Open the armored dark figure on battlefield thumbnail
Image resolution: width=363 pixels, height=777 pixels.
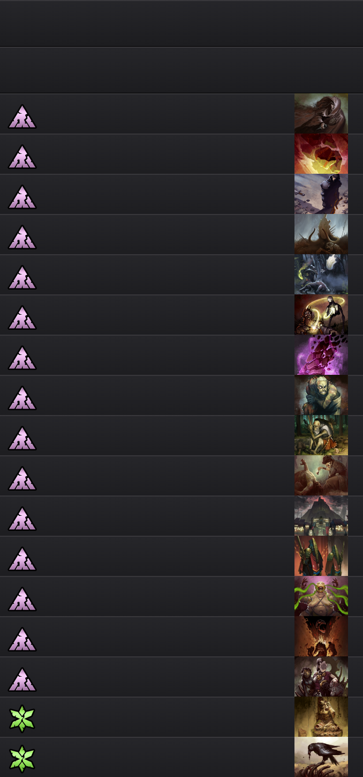321,194
